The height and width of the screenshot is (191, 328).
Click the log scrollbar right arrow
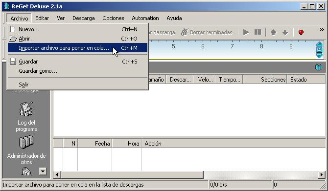tap(322, 175)
